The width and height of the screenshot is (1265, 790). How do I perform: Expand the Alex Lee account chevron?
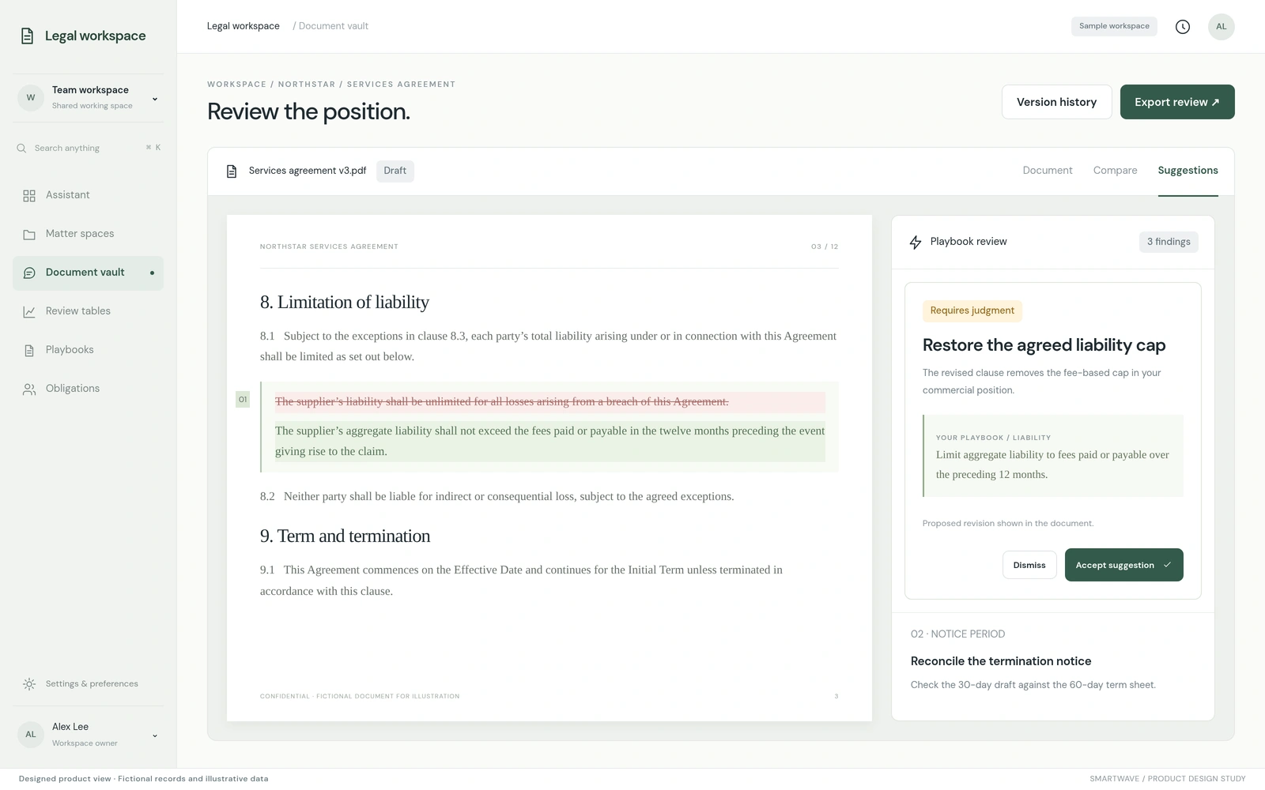click(155, 735)
